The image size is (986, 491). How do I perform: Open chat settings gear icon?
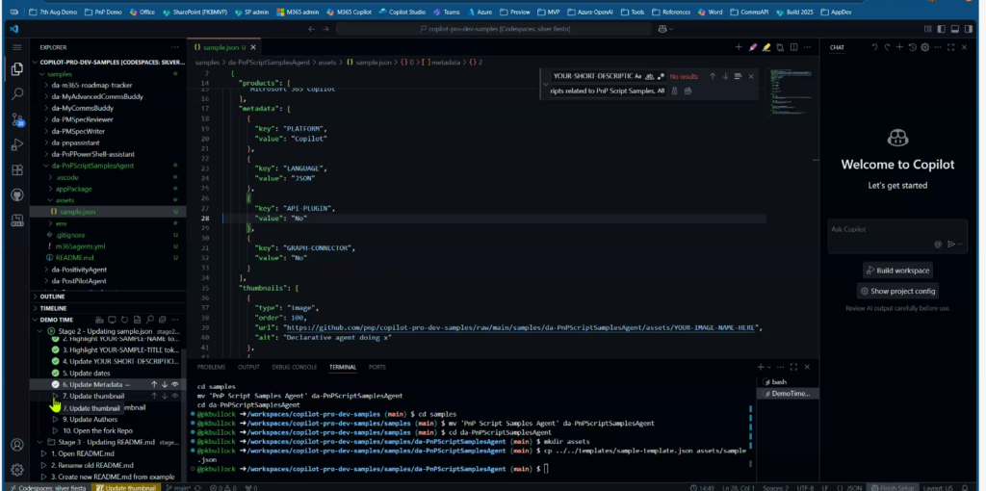tap(924, 47)
